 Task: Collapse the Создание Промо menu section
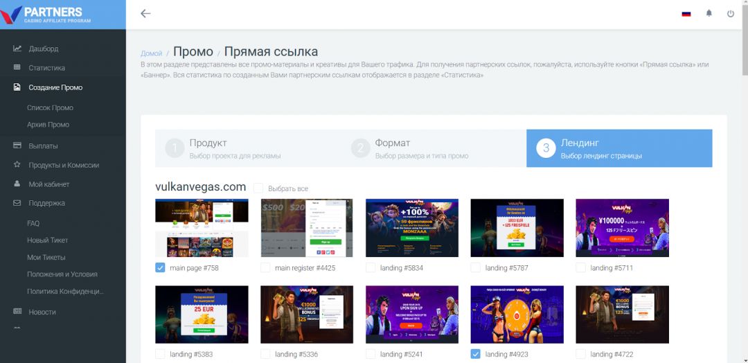(x=55, y=88)
